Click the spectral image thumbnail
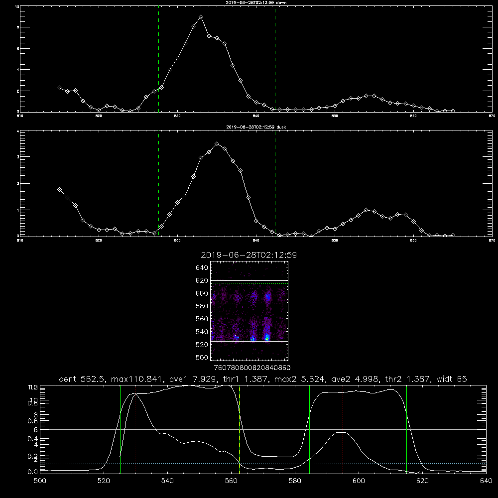 [249, 311]
